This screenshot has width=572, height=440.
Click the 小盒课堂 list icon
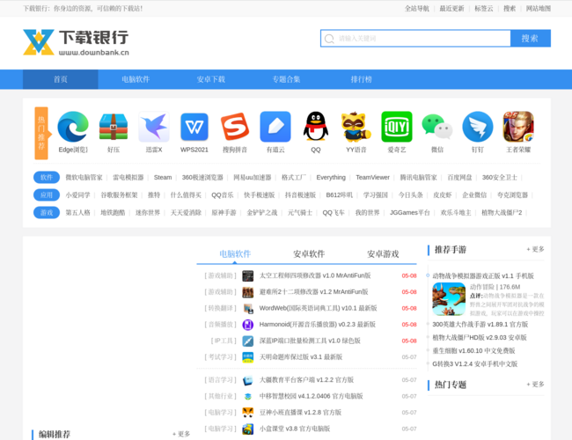click(x=247, y=429)
